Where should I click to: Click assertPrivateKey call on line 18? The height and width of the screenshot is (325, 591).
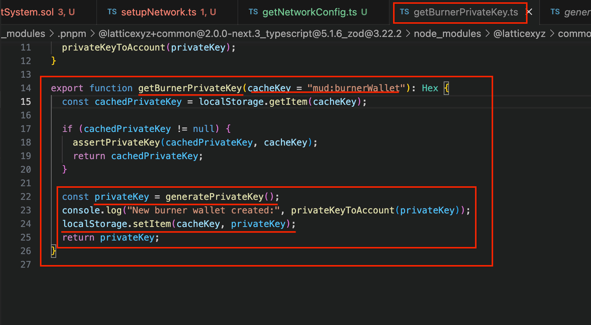click(116, 143)
